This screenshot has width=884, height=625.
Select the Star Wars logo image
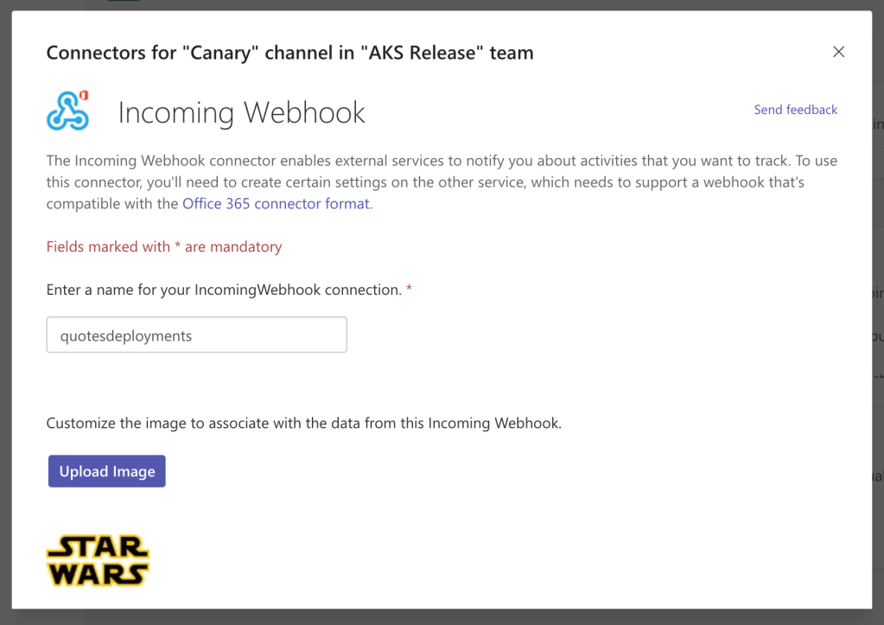98,560
